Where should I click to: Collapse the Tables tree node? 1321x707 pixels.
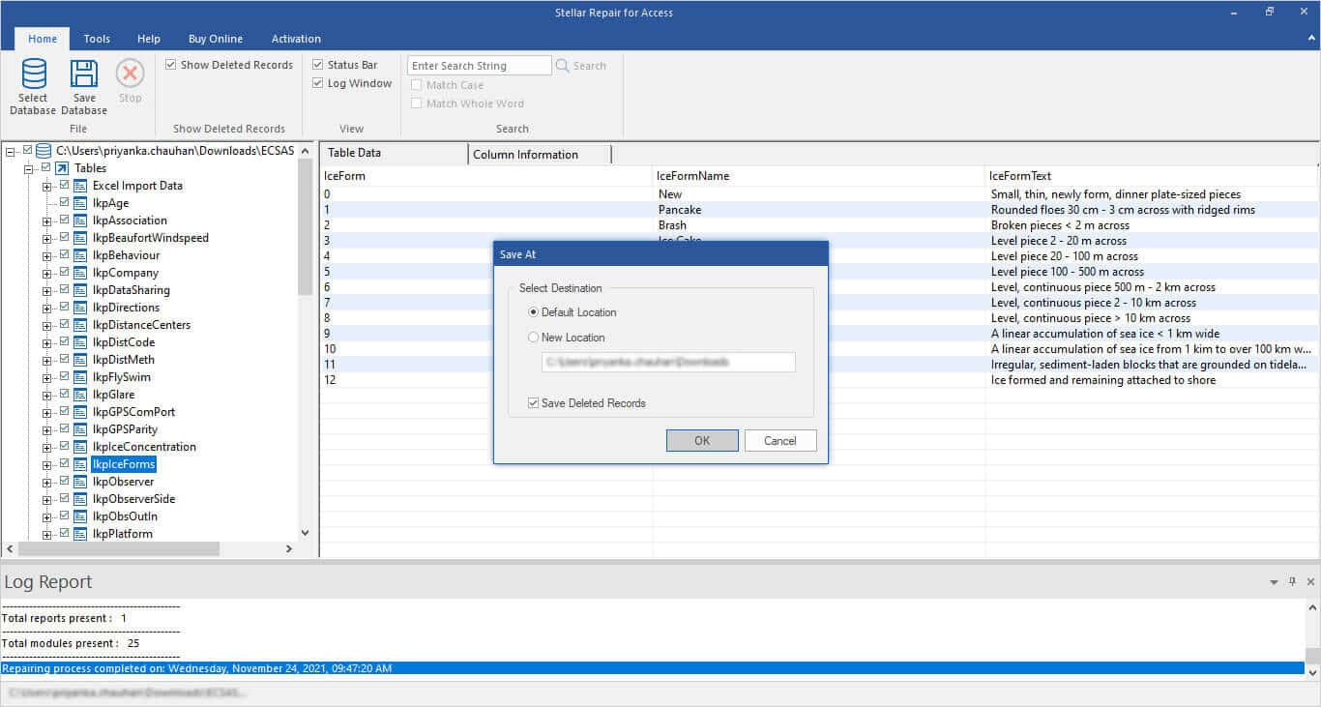pyautogui.click(x=29, y=169)
